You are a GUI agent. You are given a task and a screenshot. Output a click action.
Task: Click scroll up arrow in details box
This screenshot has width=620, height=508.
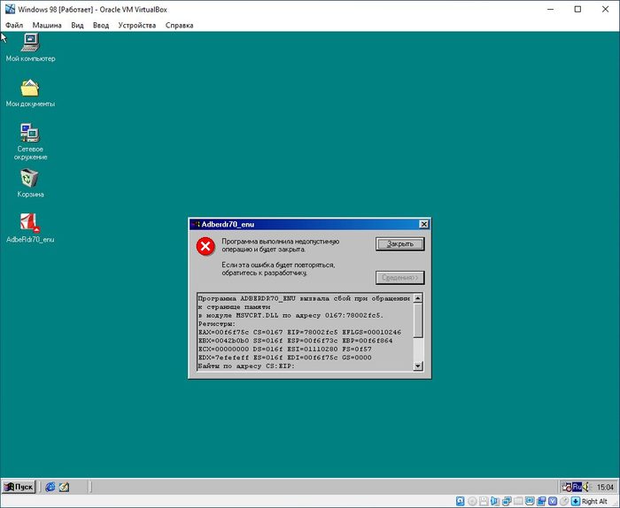point(418,298)
